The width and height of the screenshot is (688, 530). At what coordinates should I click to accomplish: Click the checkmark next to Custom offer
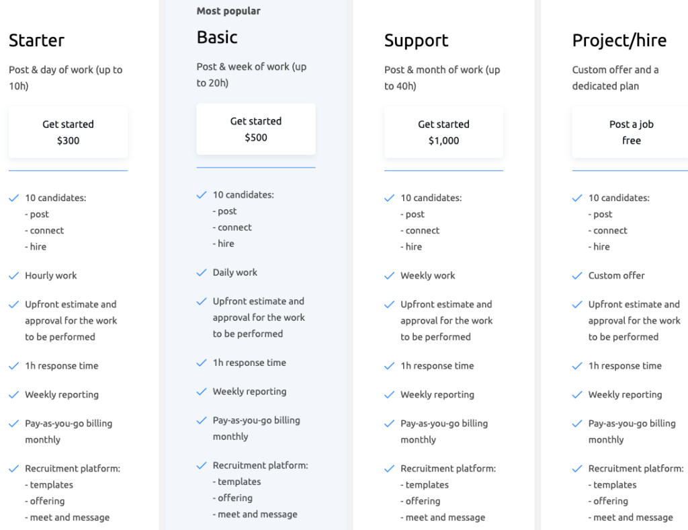(577, 276)
